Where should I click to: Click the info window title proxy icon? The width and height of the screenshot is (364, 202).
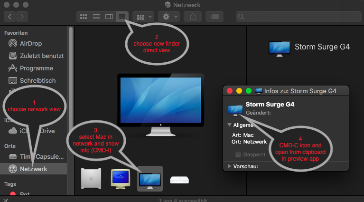tap(258, 91)
